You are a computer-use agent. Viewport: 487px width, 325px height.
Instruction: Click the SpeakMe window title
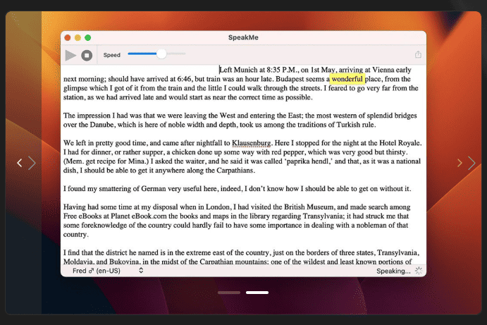coord(243,37)
